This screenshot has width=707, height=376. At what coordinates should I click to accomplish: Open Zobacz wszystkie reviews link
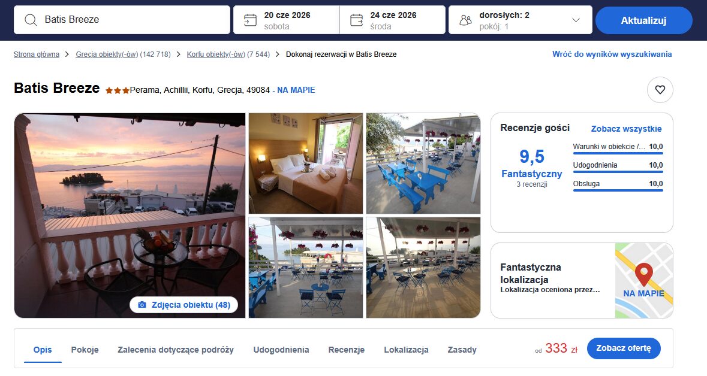click(626, 129)
